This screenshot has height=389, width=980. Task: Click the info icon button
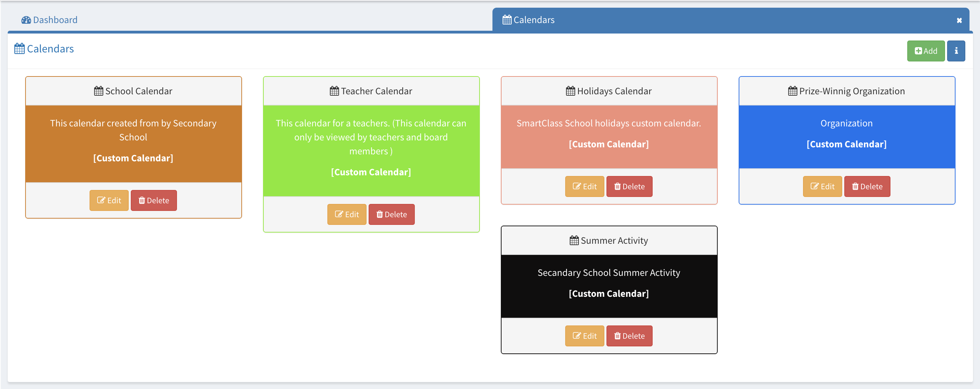click(x=956, y=51)
